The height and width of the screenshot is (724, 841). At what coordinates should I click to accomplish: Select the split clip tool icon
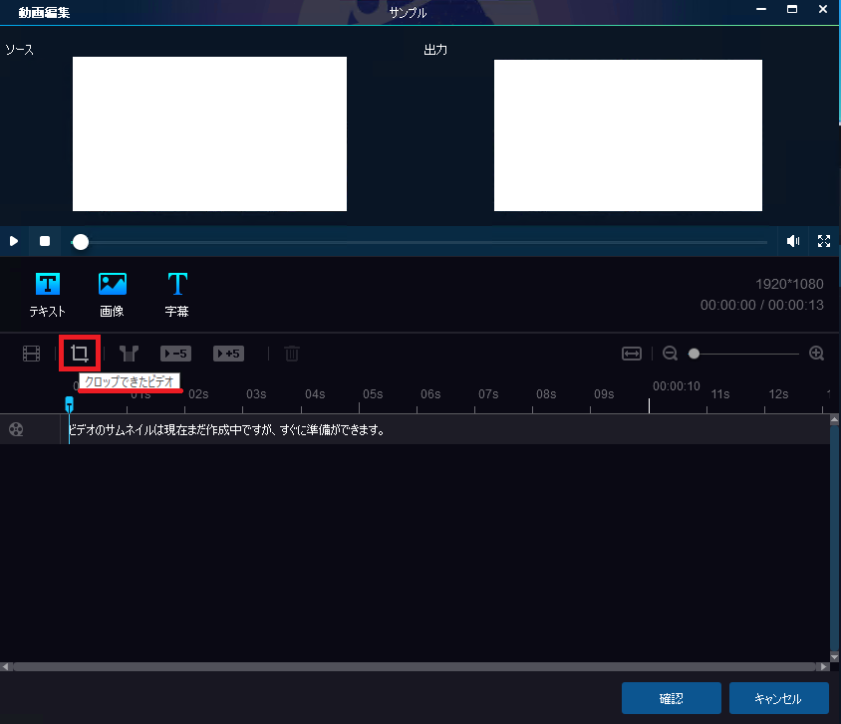[128, 354]
